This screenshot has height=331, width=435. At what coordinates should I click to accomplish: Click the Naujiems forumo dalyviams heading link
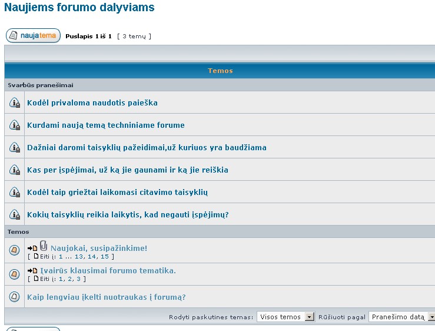click(x=79, y=8)
